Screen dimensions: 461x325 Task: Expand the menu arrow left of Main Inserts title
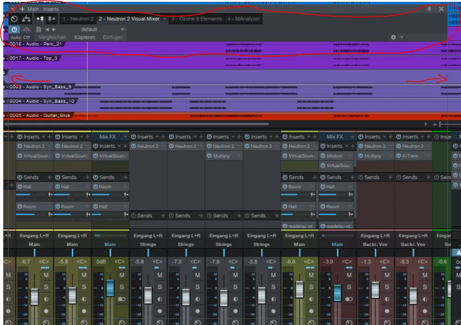[x=12, y=9]
